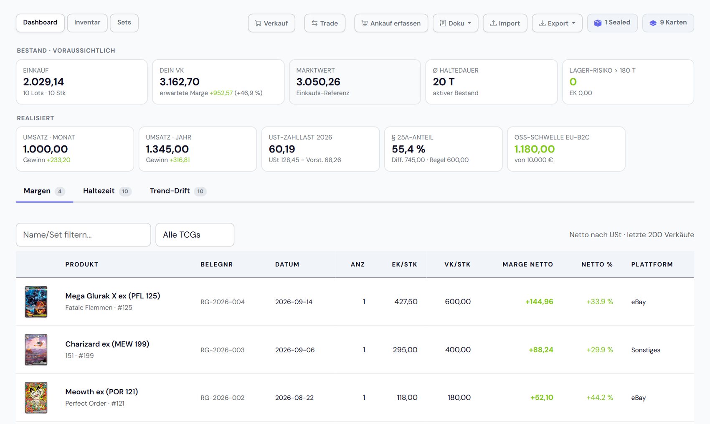Image resolution: width=710 pixels, height=424 pixels.
Task: Click receipt number RG-2026-004
Action: [x=223, y=302]
